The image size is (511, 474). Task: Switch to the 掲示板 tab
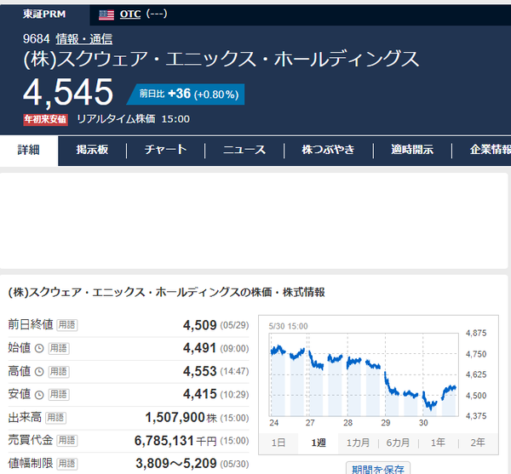[x=92, y=150]
